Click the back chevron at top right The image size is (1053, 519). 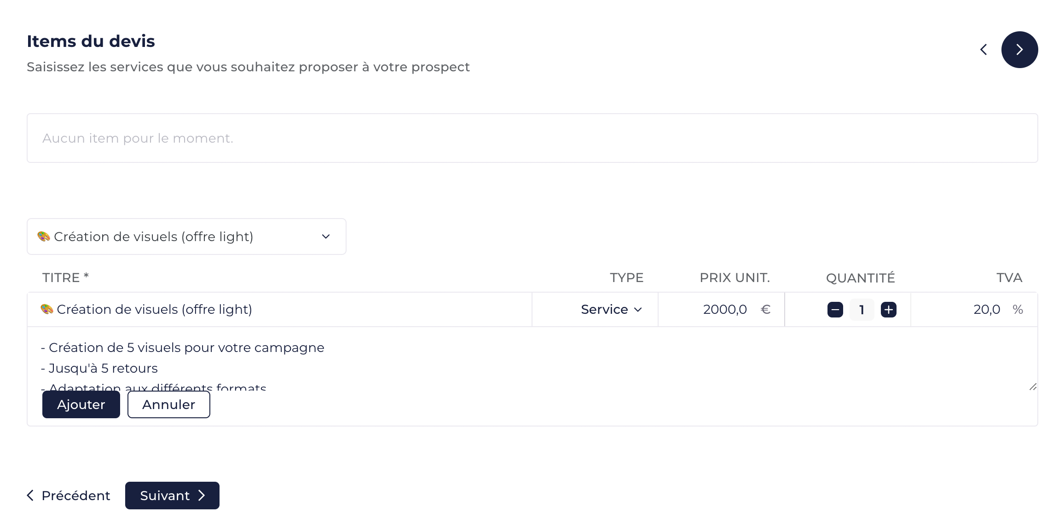point(984,50)
